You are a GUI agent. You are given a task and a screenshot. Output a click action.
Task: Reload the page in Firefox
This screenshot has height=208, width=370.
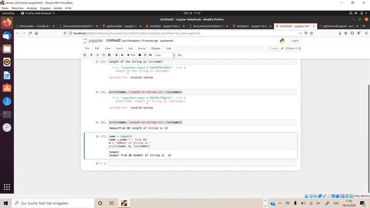click(30, 34)
